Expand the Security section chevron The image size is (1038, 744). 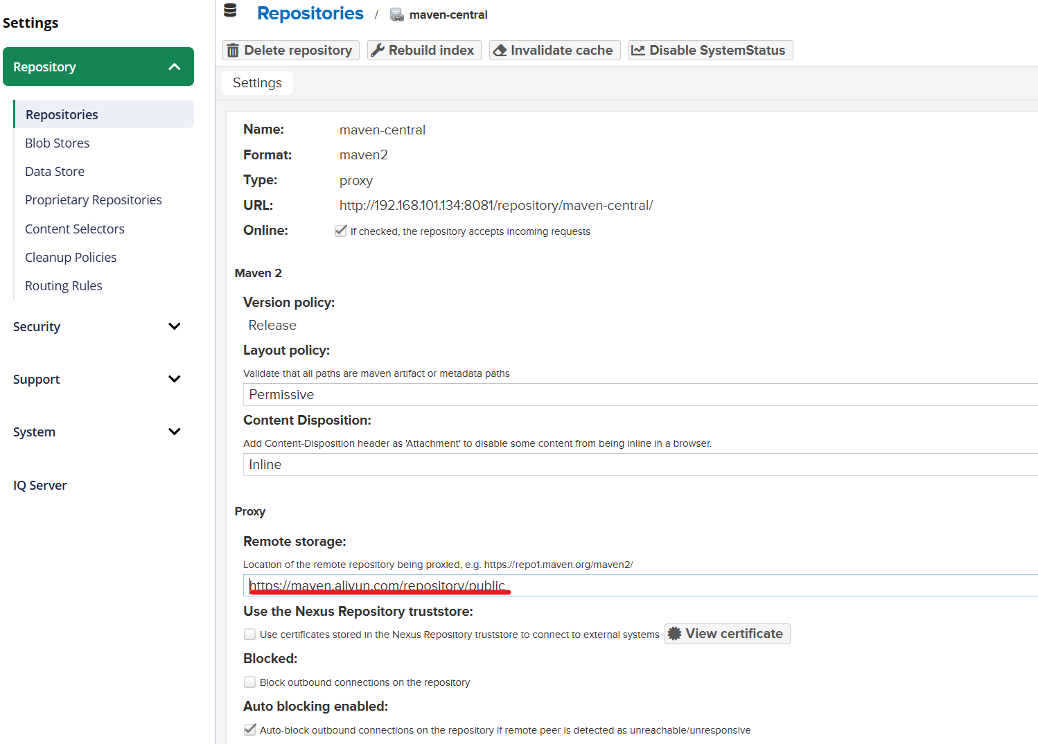175,326
